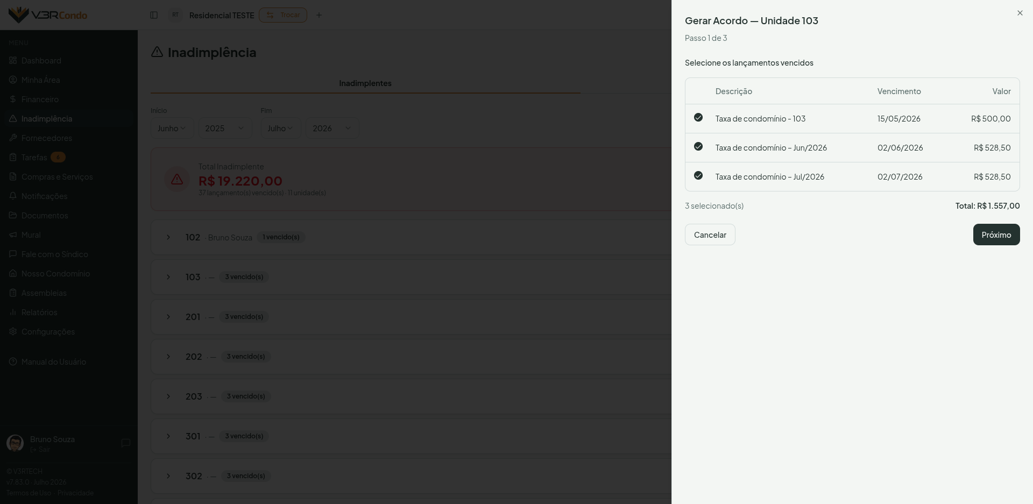Open the Início month dropdown Junho
Image resolution: width=1033 pixels, height=504 pixels.
[x=172, y=128]
